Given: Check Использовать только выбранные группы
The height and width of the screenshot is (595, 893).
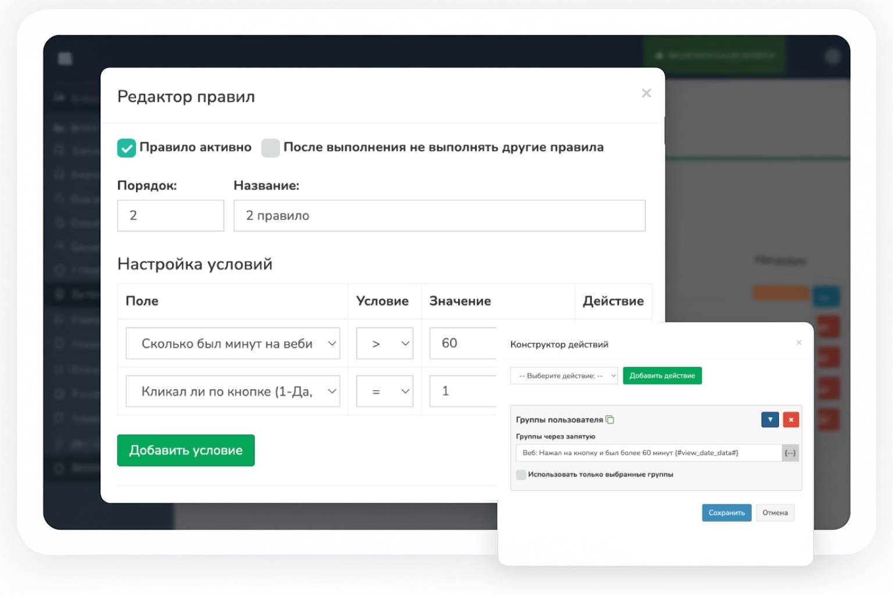Looking at the screenshot, I should (521, 475).
